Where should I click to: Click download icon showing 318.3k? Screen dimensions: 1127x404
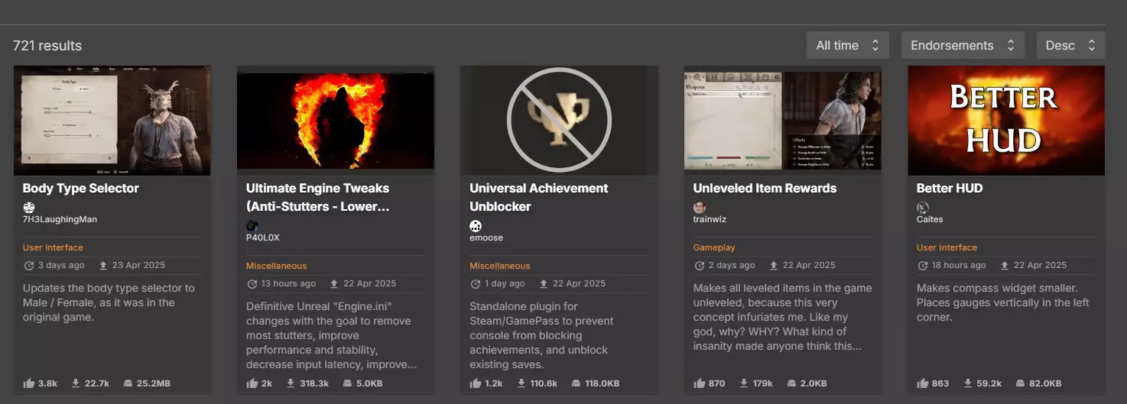[291, 383]
